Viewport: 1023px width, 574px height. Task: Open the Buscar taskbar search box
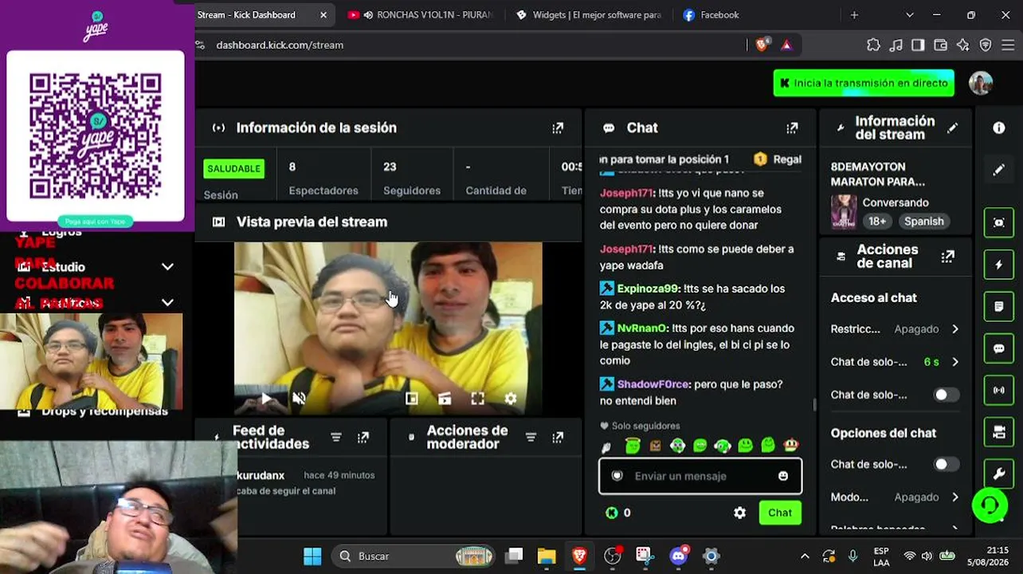click(x=413, y=556)
